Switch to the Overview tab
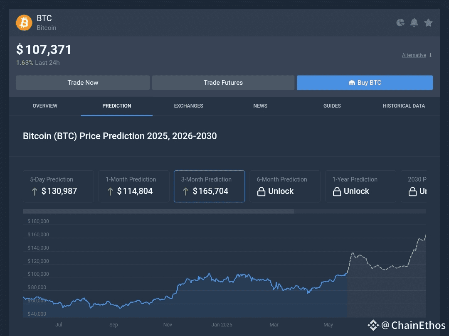The image size is (449, 336). [x=45, y=106]
